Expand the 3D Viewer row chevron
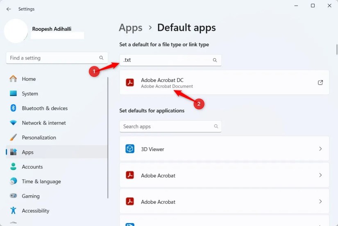Screen dimensions: 338x226 320,149
